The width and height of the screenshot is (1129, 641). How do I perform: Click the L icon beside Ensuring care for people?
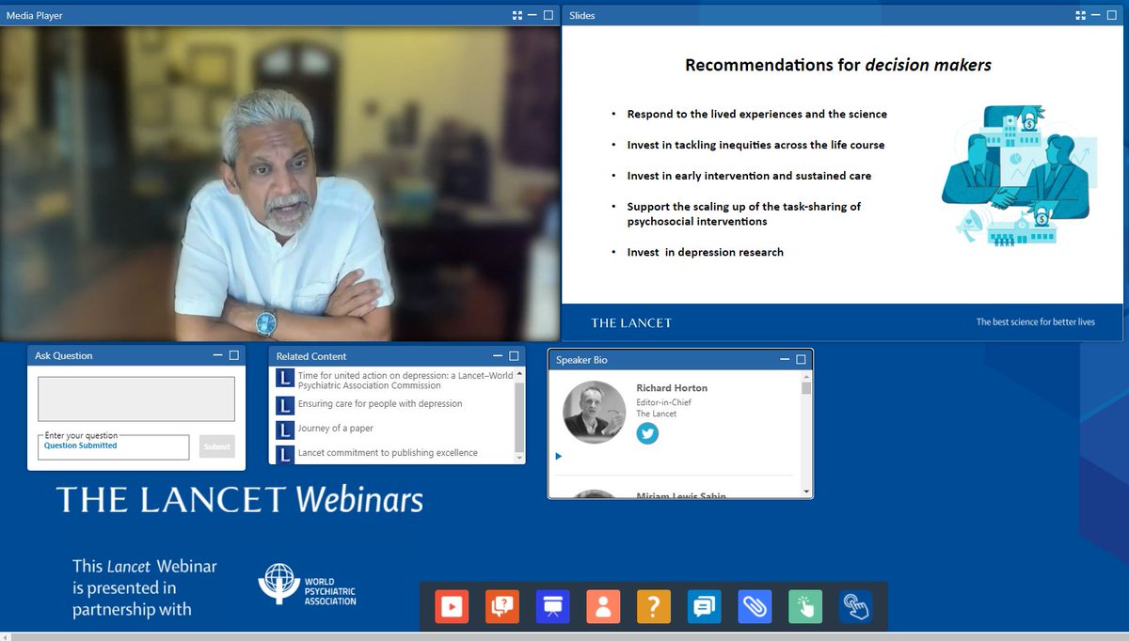(285, 405)
